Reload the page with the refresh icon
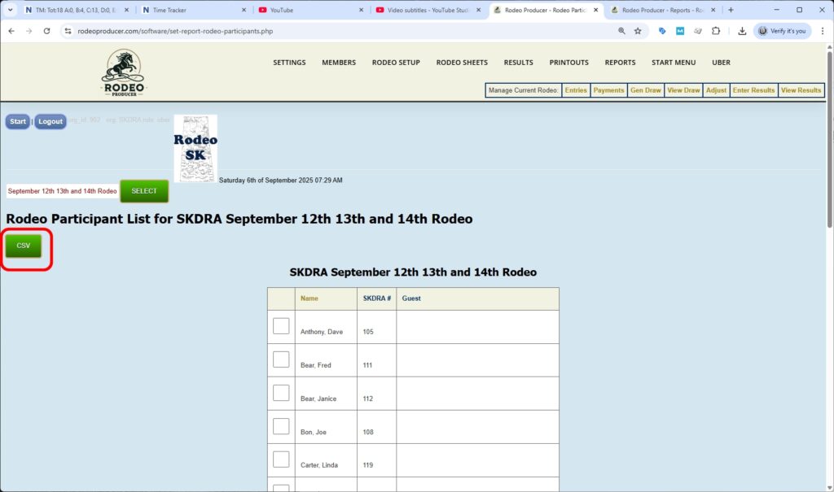 pyautogui.click(x=46, y=31)
